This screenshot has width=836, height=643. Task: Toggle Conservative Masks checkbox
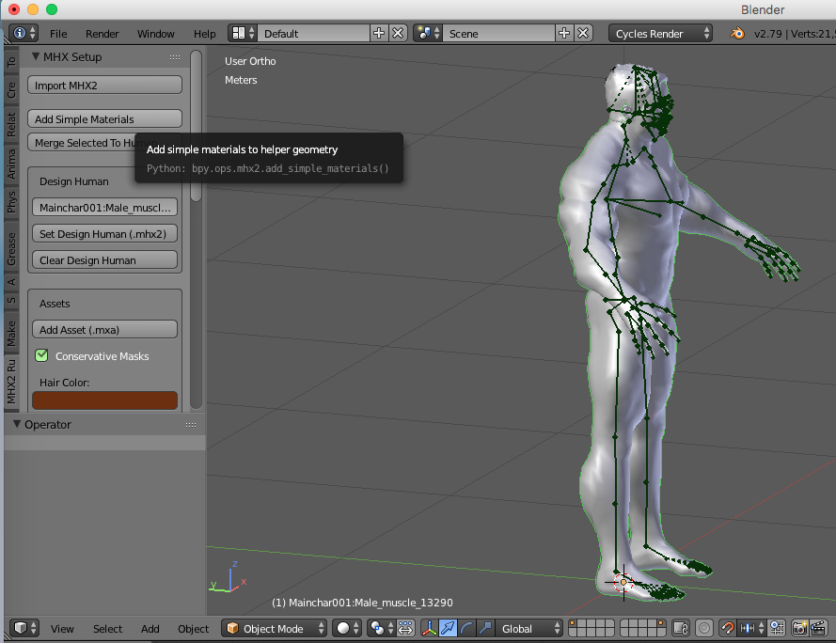tap(41, 355)
